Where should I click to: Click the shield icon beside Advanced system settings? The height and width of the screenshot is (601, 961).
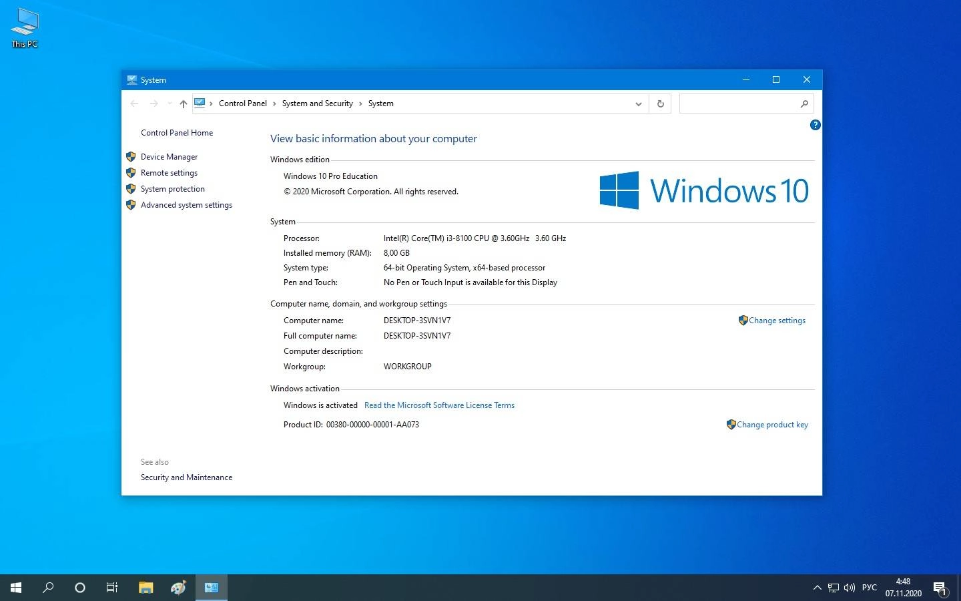pos(131,205)
